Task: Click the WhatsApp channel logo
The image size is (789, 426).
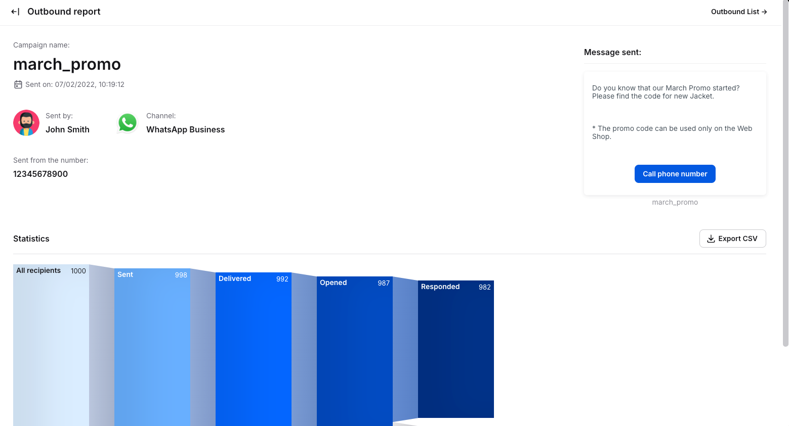Action: coord(128,123)
